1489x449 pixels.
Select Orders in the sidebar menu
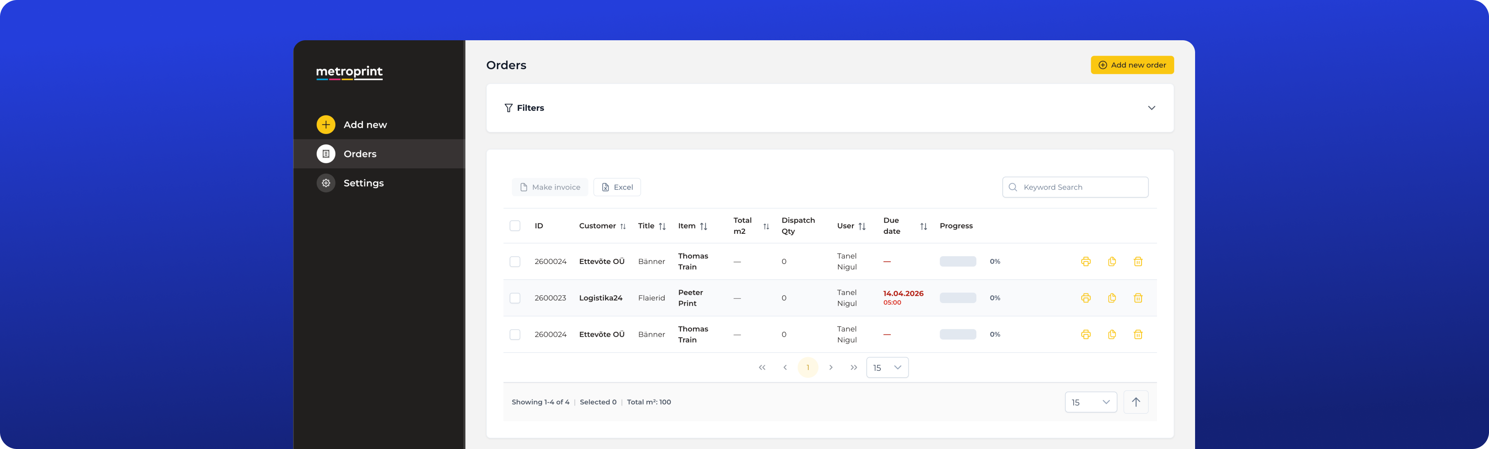coord(359,154)
